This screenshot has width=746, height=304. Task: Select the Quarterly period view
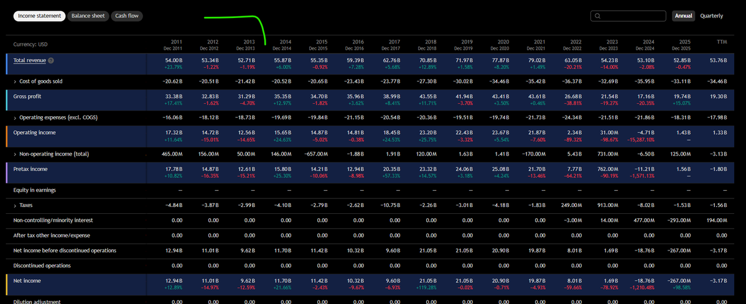tap(711, 16)
